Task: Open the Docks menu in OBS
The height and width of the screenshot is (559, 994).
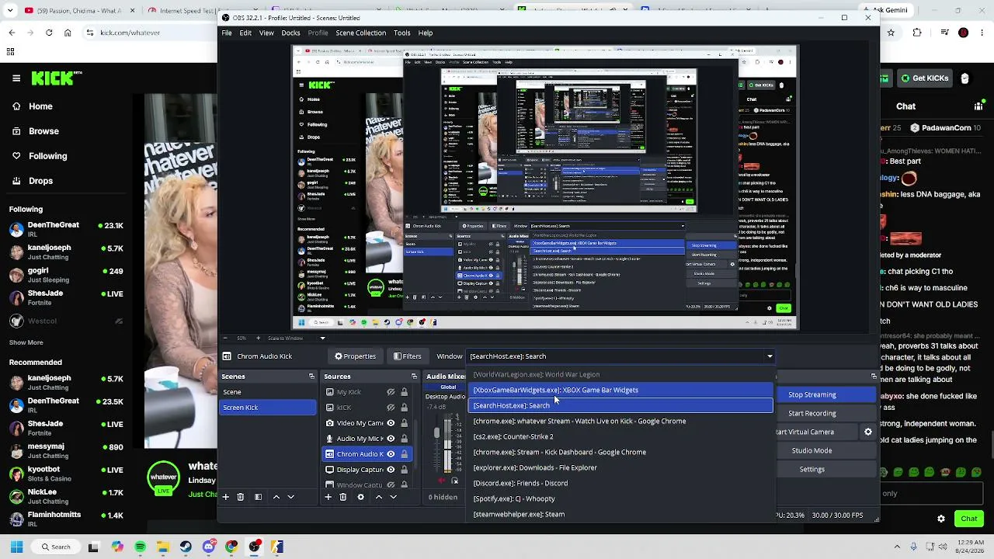Action: click(290, 33)
